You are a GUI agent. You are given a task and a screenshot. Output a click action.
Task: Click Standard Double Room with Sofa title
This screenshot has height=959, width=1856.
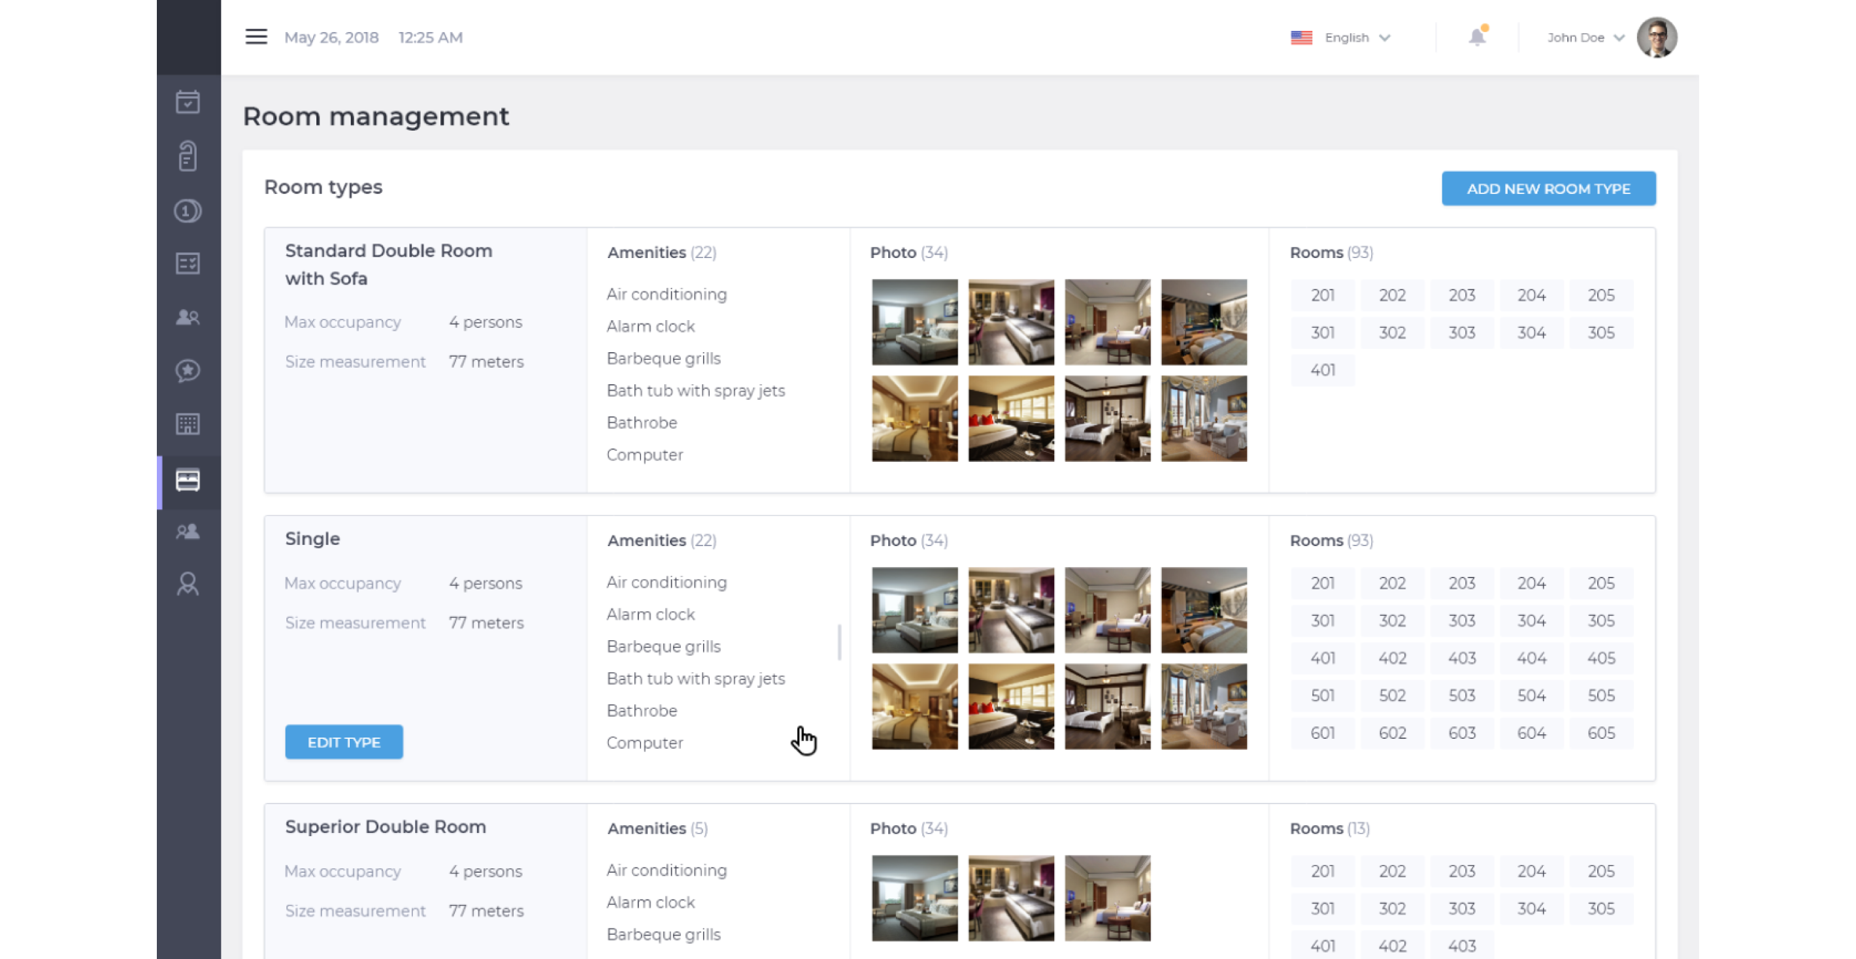pyautogui.click(x=388, y=264)
